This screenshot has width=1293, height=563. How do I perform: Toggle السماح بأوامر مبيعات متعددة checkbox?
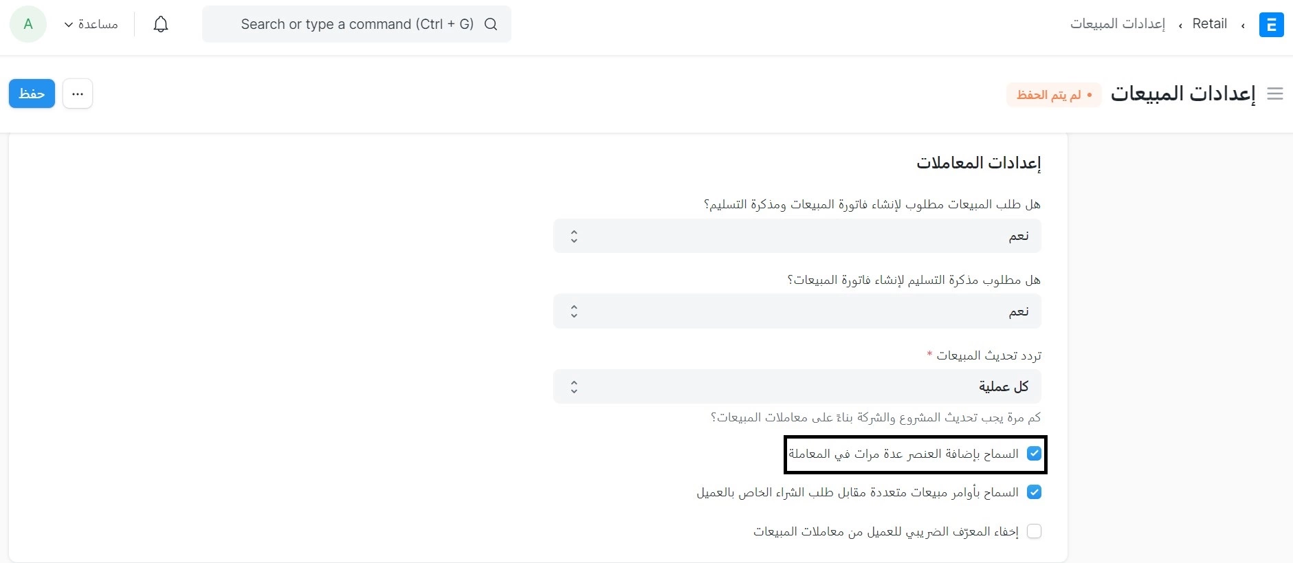tap(1034, 492)
